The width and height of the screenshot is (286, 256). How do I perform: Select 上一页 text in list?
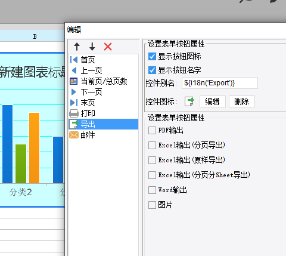[x=91, y=70]
